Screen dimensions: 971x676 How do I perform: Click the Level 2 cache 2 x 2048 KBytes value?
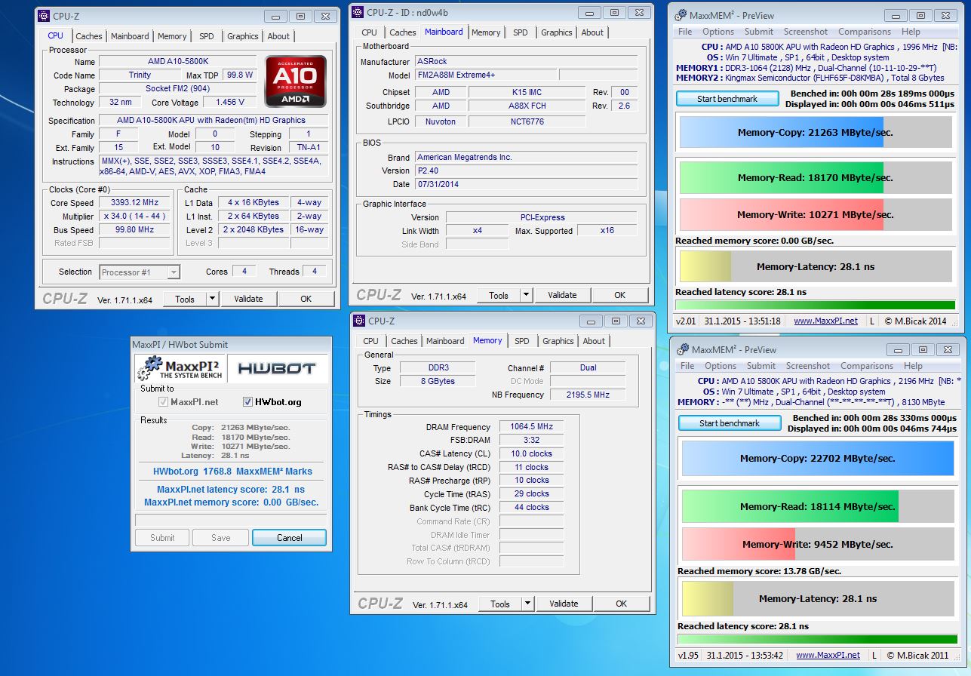(253, 230)
